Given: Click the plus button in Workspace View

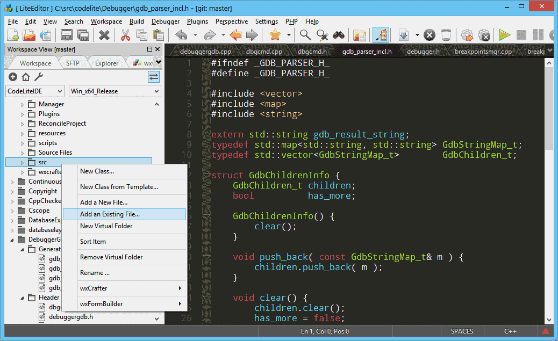Looking at the screenshot, I should pos(12,76).
